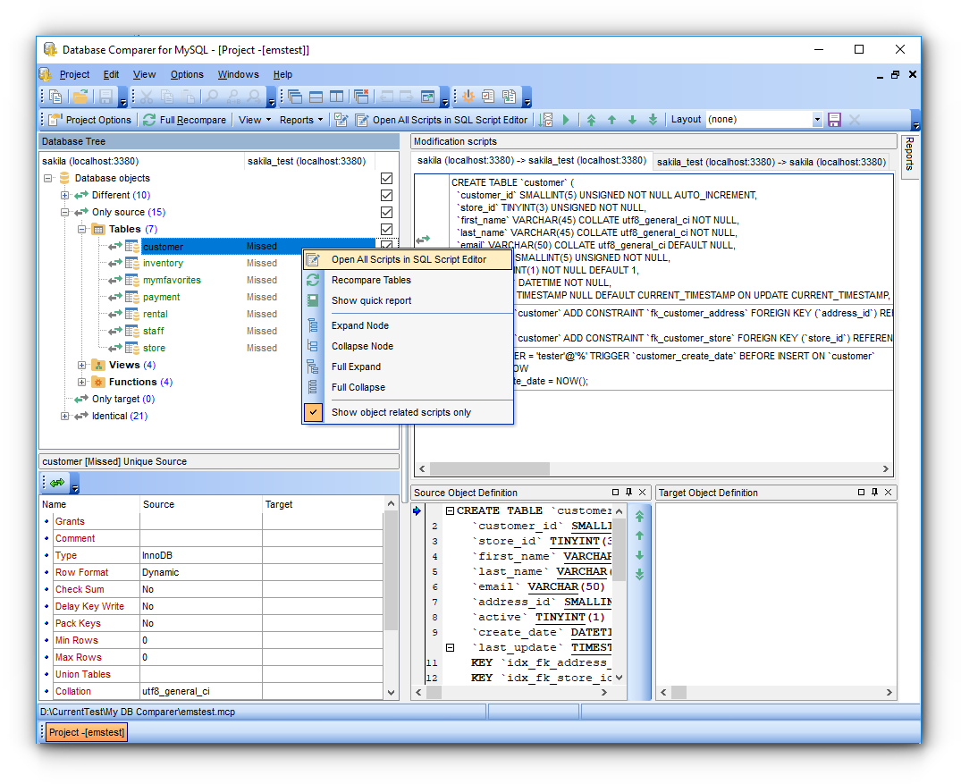This screenshot has width=961, height=784.
Task: Click the green play execute icon
Action: [x=566, y=120]
